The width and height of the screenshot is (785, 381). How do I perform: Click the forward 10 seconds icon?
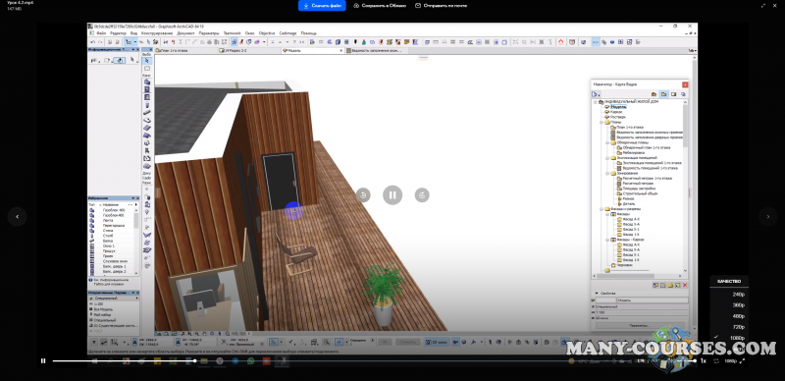pyautogui.click(x=422, y=195)
